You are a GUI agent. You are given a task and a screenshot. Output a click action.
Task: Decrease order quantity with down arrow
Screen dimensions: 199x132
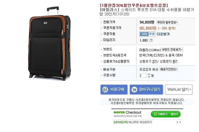coord(149,77)
